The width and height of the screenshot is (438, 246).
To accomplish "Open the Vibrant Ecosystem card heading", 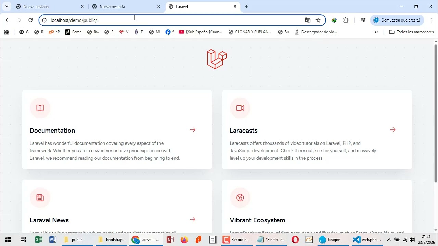I will tap(257, 220).
